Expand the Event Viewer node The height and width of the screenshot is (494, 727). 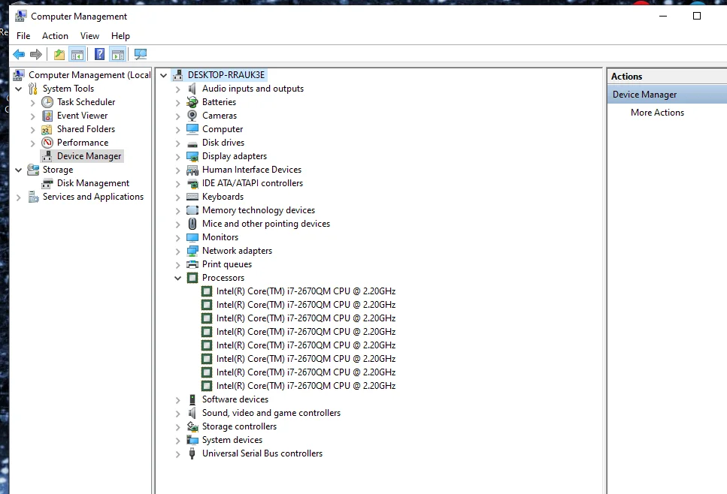click(32, 116)
